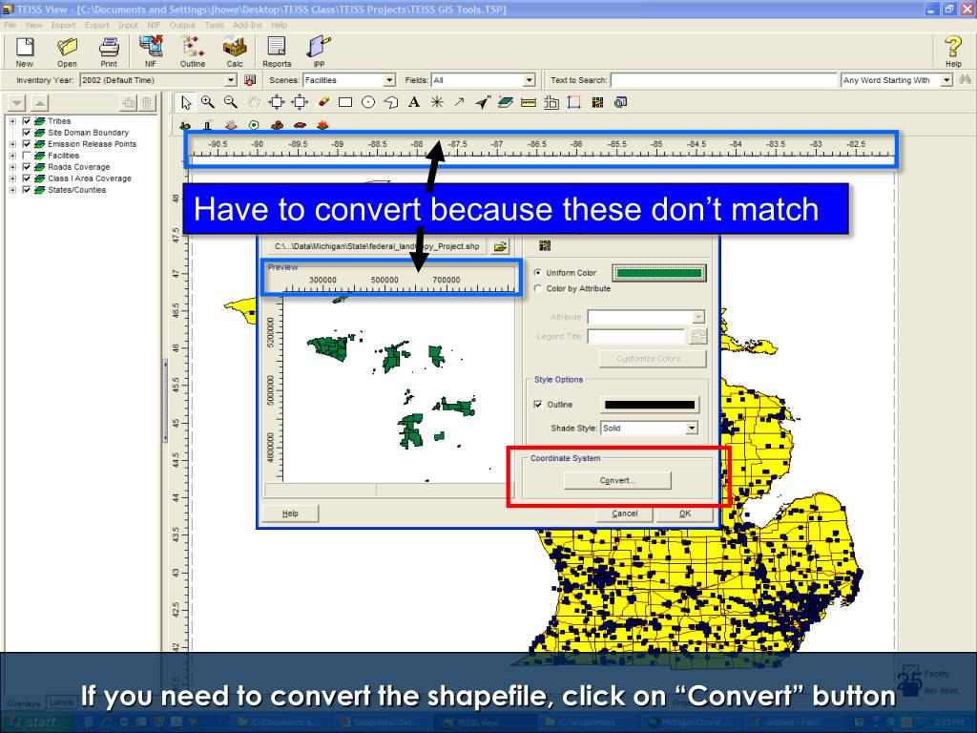Screen dimensions: 977x733
Task: Toggle the Outline checkbox in Style Options
Action: tap(538, 405)
